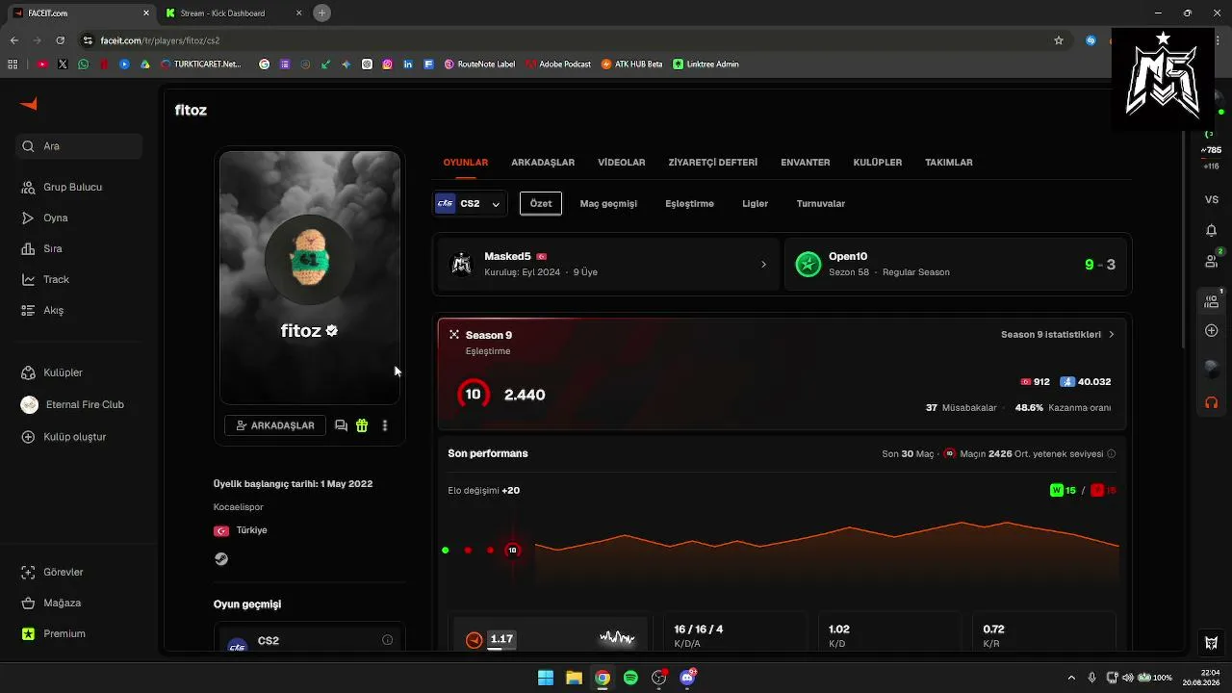1232x693 pixels.
Task: Open the three-dot profile options menu
Action: click(x=385, y=425)
